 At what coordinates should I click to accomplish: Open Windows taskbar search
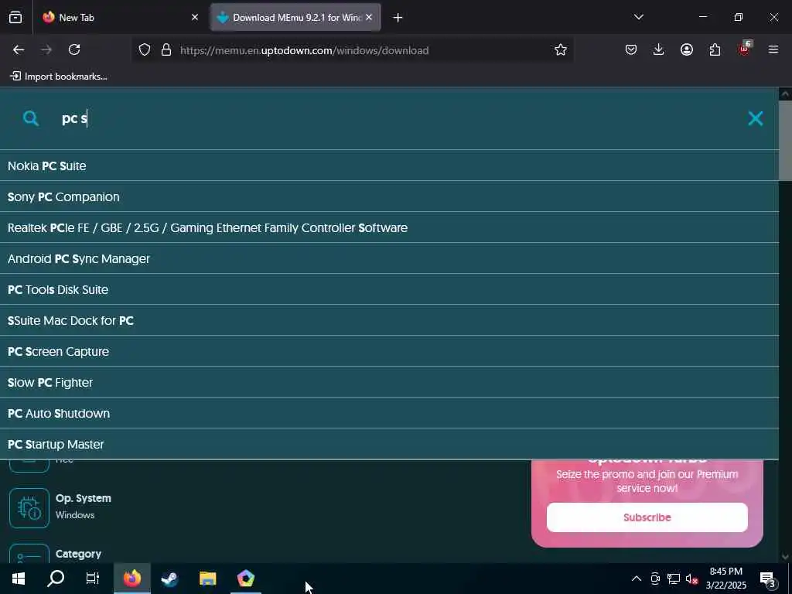pyautogui.click(x=56, y=579)
